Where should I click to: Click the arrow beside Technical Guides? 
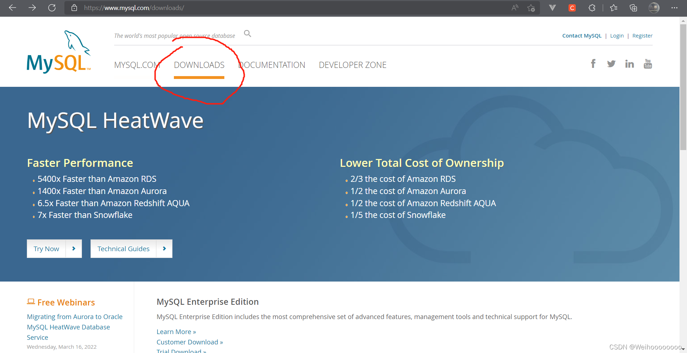pos(164,249)
